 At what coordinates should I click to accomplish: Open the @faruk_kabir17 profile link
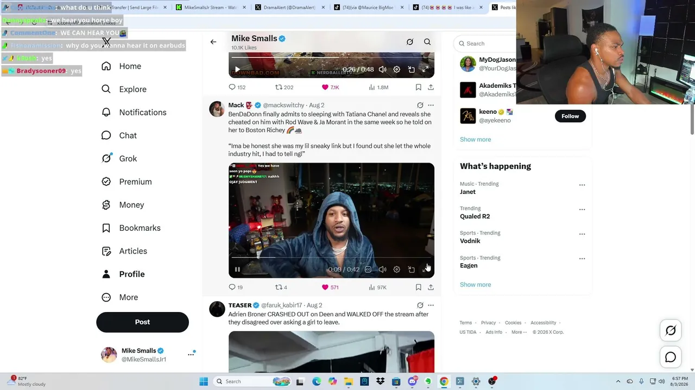[x=281, y=305]
